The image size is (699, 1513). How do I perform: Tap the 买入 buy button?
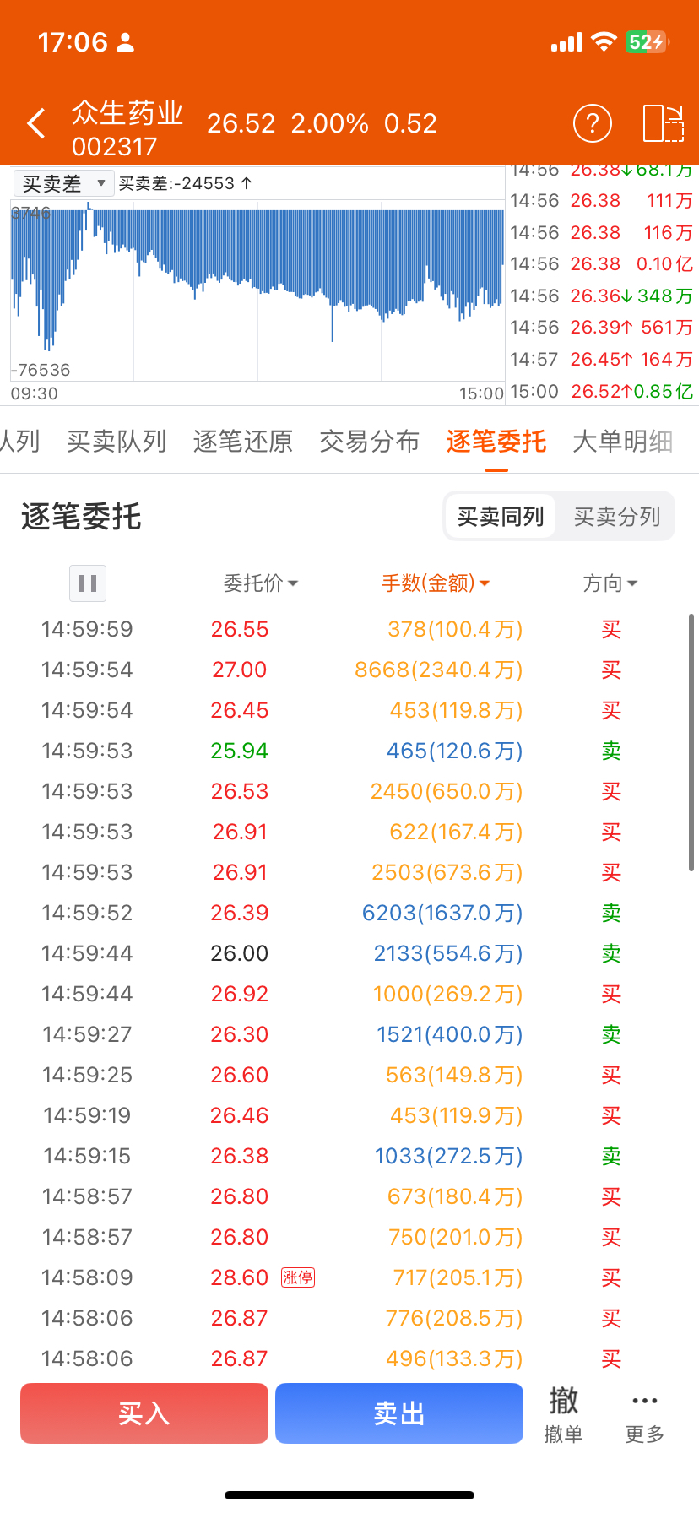click(144, 1413)
